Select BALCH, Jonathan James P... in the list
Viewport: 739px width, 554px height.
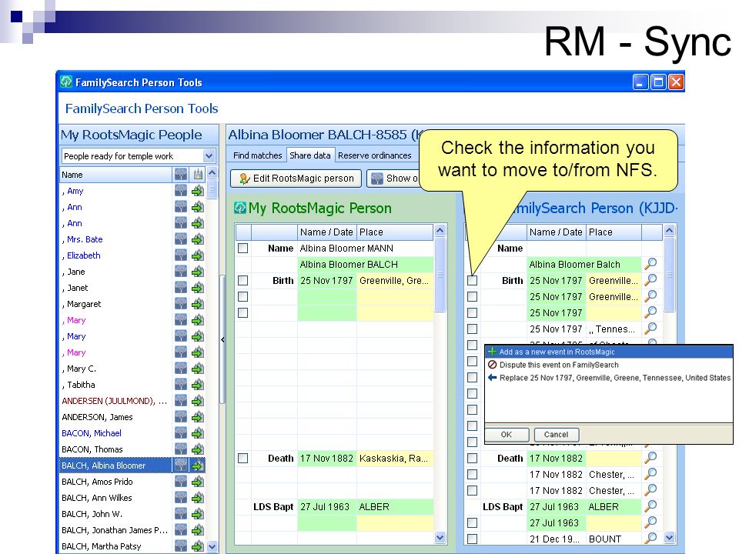point(115,530)
